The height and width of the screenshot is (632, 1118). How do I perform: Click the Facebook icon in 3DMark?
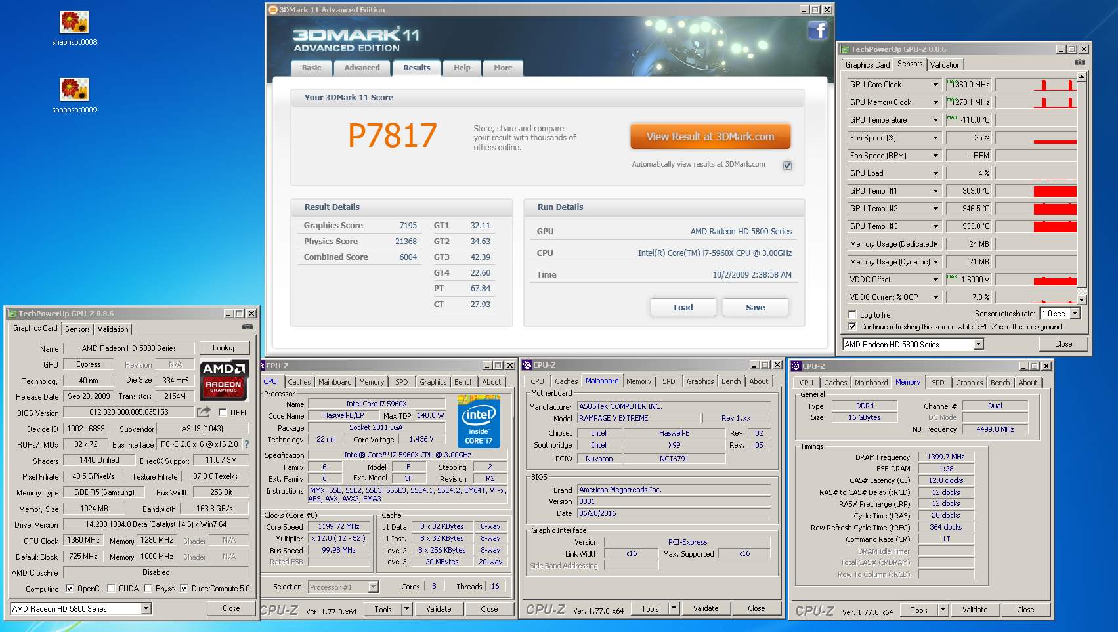(817, 30)
